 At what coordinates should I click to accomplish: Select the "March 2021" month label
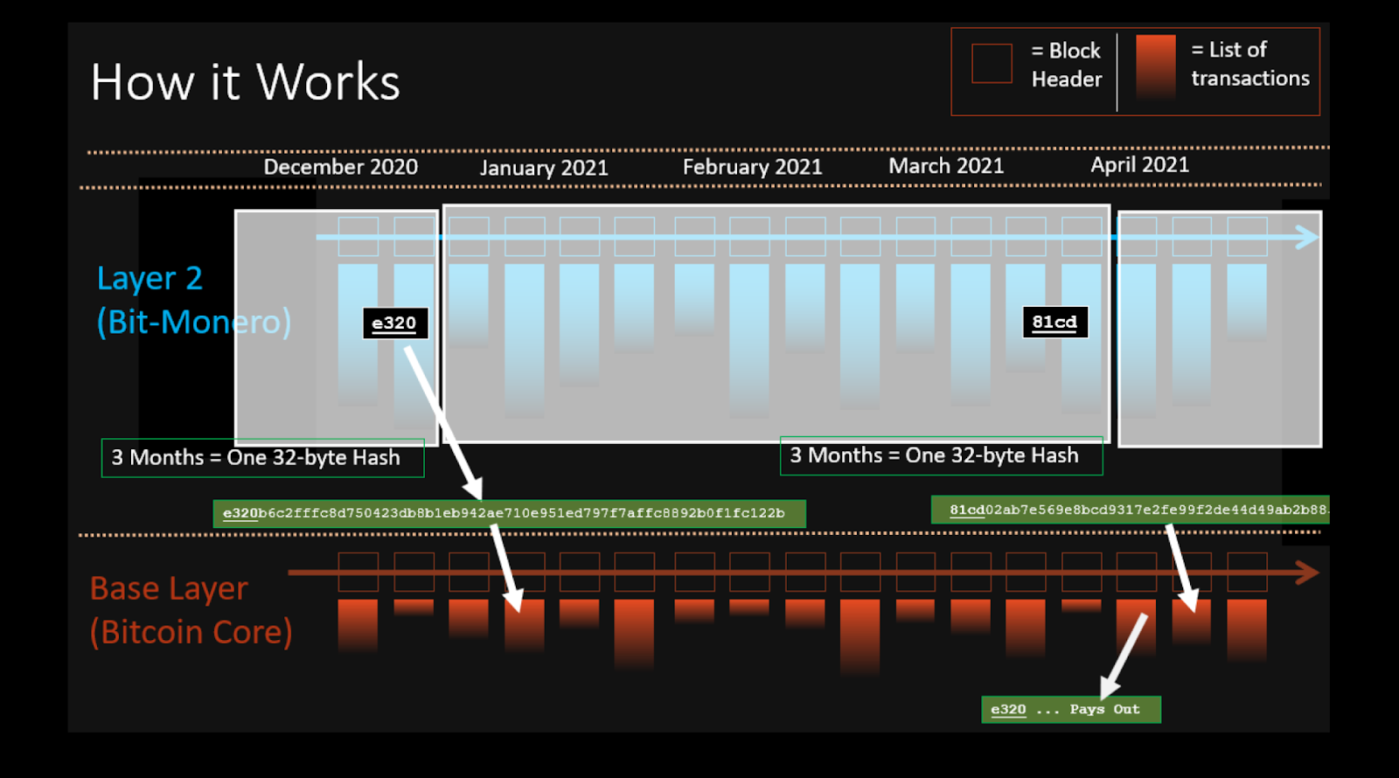click(x=946, y=166)
